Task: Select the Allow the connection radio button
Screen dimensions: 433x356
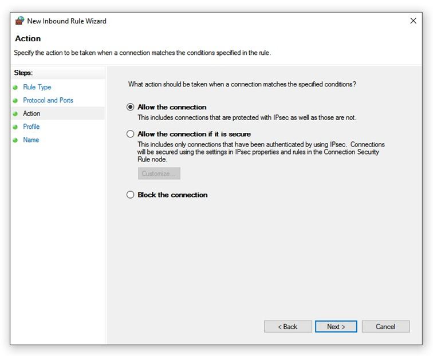Action: click(x=131, y=107)
